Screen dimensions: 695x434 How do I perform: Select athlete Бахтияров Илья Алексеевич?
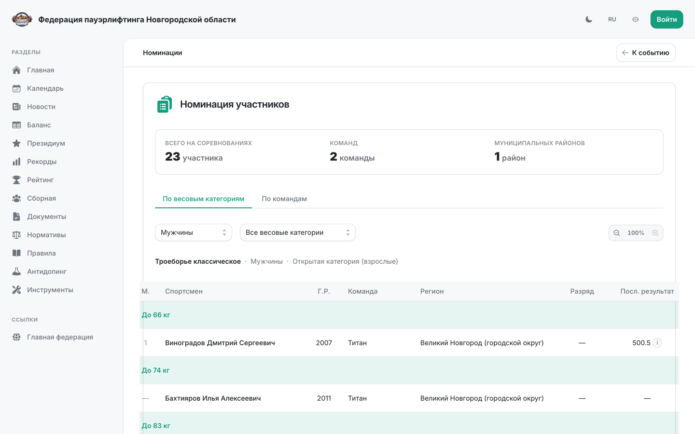213,398
